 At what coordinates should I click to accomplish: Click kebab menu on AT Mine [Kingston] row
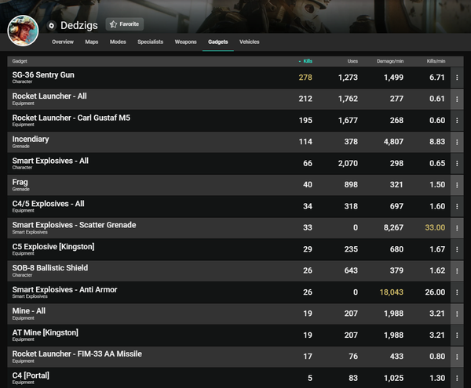pos(457,335)
